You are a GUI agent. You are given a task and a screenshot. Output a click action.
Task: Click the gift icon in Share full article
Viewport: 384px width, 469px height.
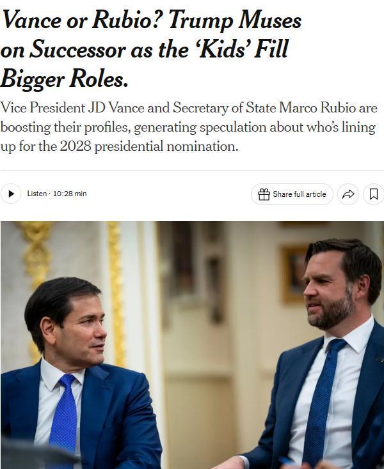264,194
